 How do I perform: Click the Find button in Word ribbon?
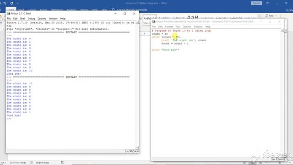pyautogui.click(x=269, y=16)
